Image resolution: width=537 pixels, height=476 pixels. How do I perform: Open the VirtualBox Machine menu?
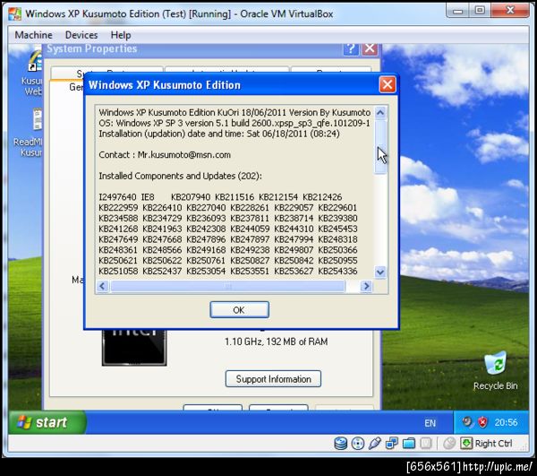click(x=34, y=35)
